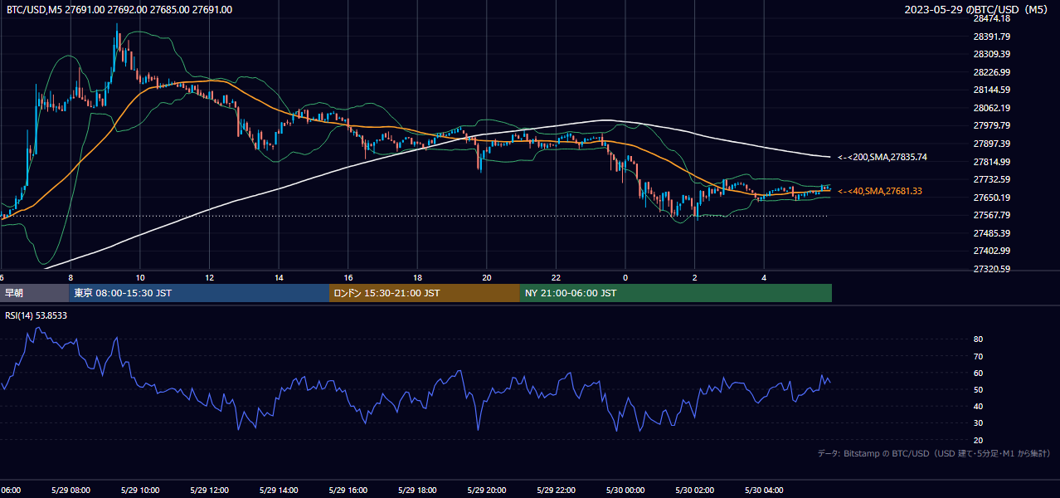1060x498 pixels.
Task: Click price axis label 28474.18
Action: pos(991,18)
